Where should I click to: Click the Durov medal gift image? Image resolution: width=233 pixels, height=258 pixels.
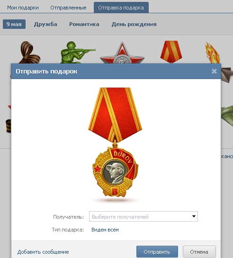pos(115,142)
